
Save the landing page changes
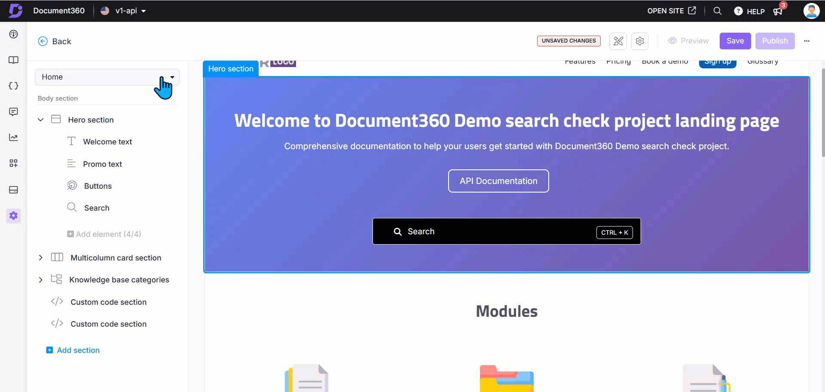735,41
